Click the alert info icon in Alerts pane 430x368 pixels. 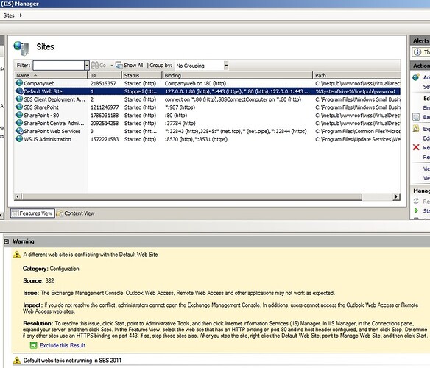pyautogui.click(x=417, y=52)
